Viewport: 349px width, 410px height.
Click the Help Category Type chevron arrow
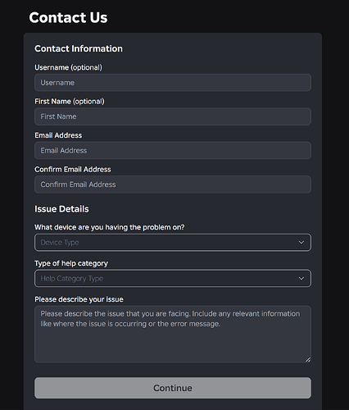point(301,279)
